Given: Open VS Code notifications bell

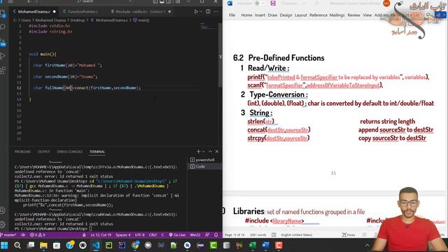Looking at the screenshot, I should pyautogui.click(x=216, y=235).
